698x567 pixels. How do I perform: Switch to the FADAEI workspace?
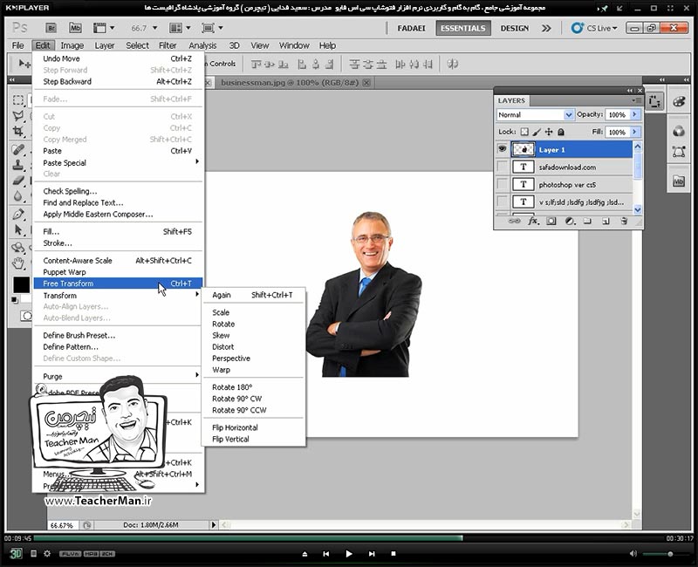coord(411,28)
